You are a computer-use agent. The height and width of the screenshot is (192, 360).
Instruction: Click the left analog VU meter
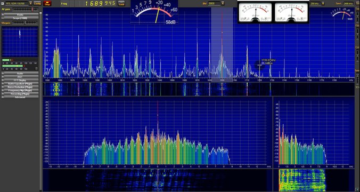coord(255,13)
